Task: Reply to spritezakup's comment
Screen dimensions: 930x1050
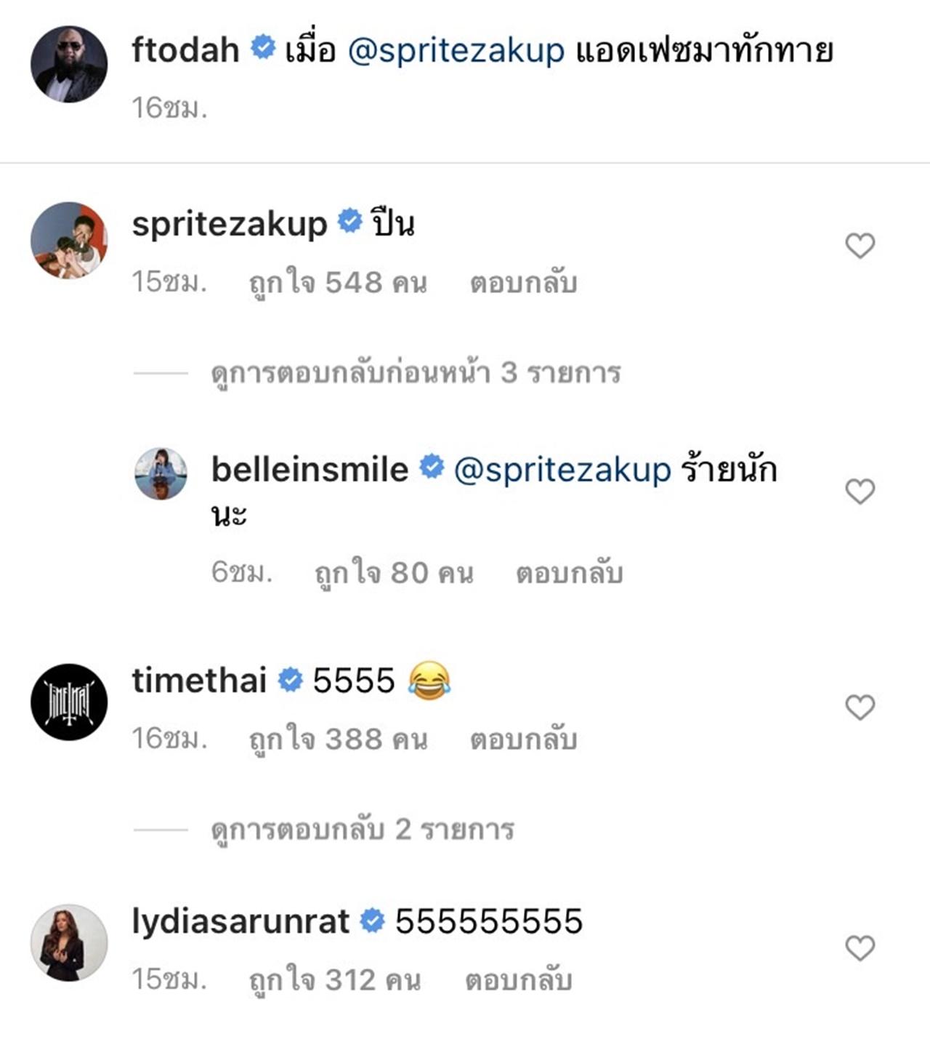Action: [x=523, y=283]
